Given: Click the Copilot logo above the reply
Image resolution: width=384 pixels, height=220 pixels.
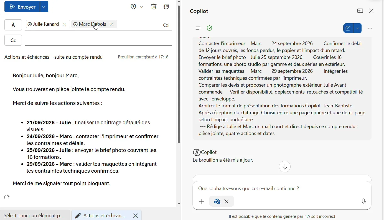Looking at the screenshot, I should [197, 152].
